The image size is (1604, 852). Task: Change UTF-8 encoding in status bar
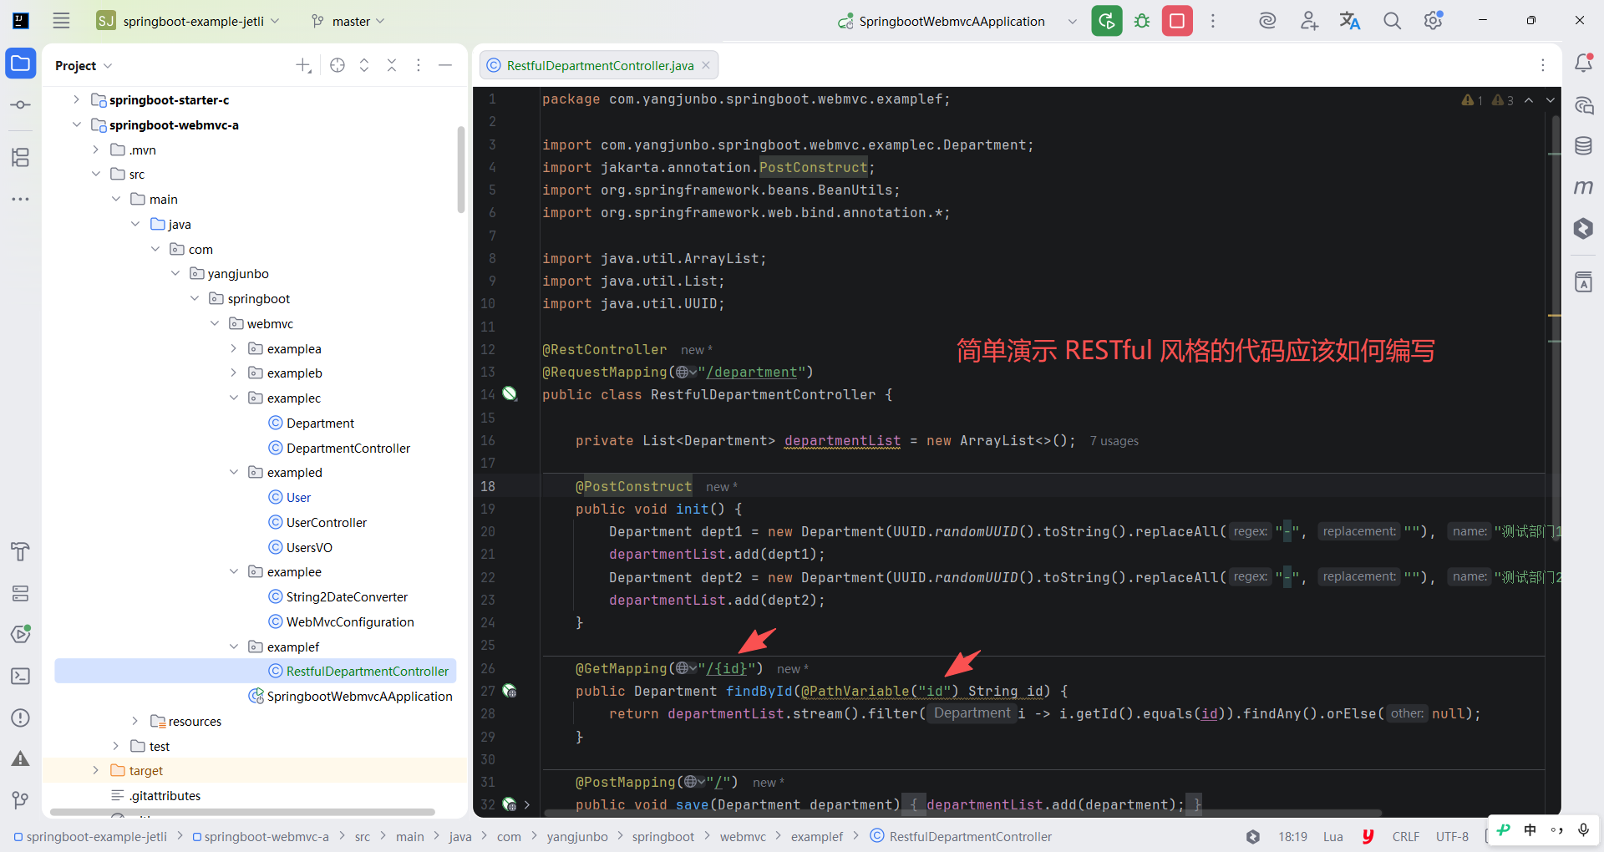pyautogui.click(x=1452, y=836)
